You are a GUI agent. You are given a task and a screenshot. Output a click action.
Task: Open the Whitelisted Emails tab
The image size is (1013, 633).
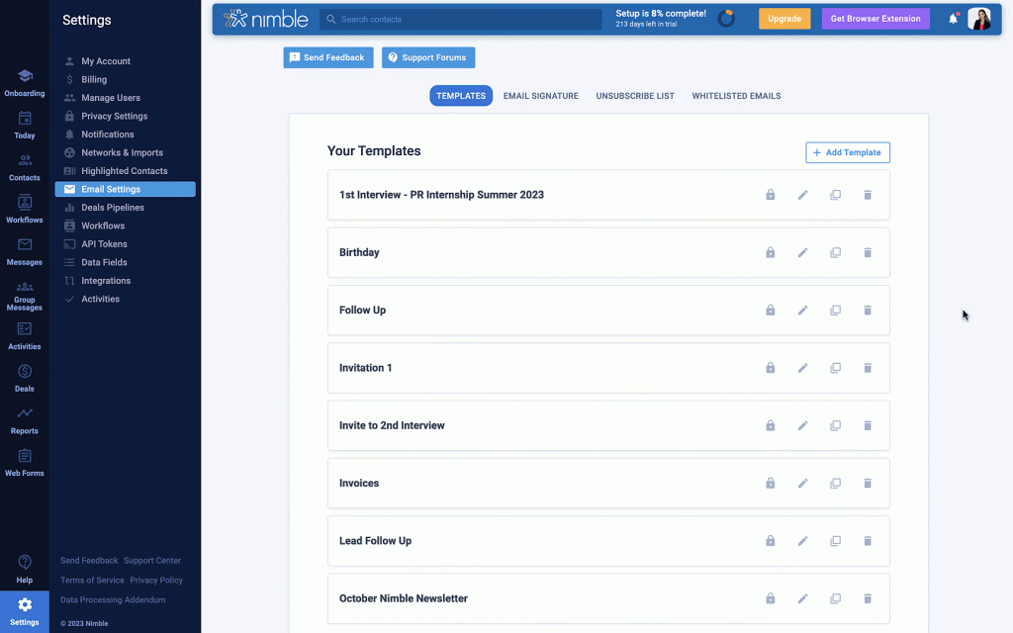(736, 96)
